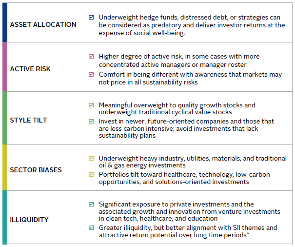295x247 pixels.
Task: Click the yellow color bar beside Sector Biases
Action: click(5, 168)
